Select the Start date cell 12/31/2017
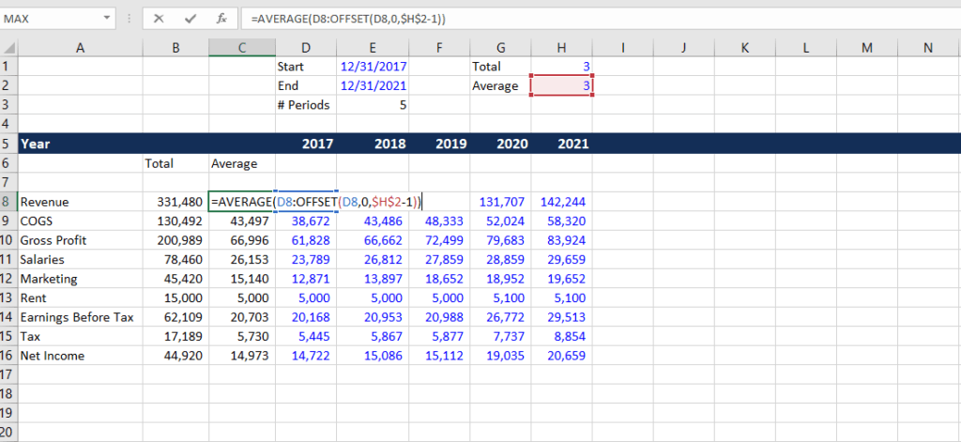Image resolution: width=961 pixels, height=442 pixels. point(373,67)
